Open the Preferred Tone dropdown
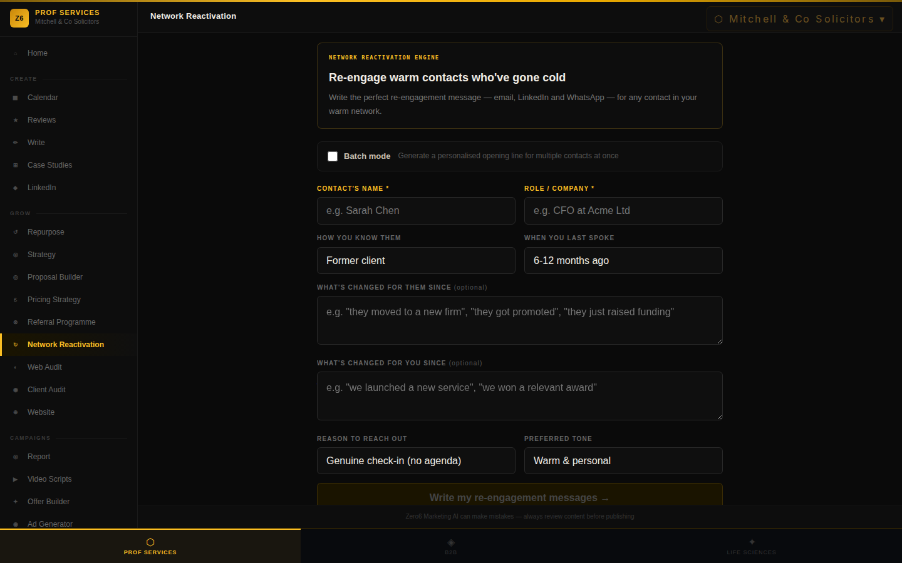This screenshot has height=563, width=902. click(623, 460)
